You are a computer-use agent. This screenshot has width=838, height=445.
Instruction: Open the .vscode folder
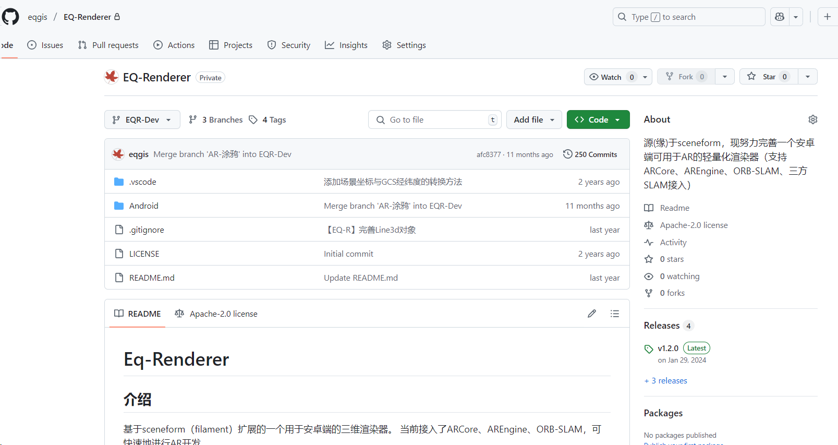click(x=143, y=182)
